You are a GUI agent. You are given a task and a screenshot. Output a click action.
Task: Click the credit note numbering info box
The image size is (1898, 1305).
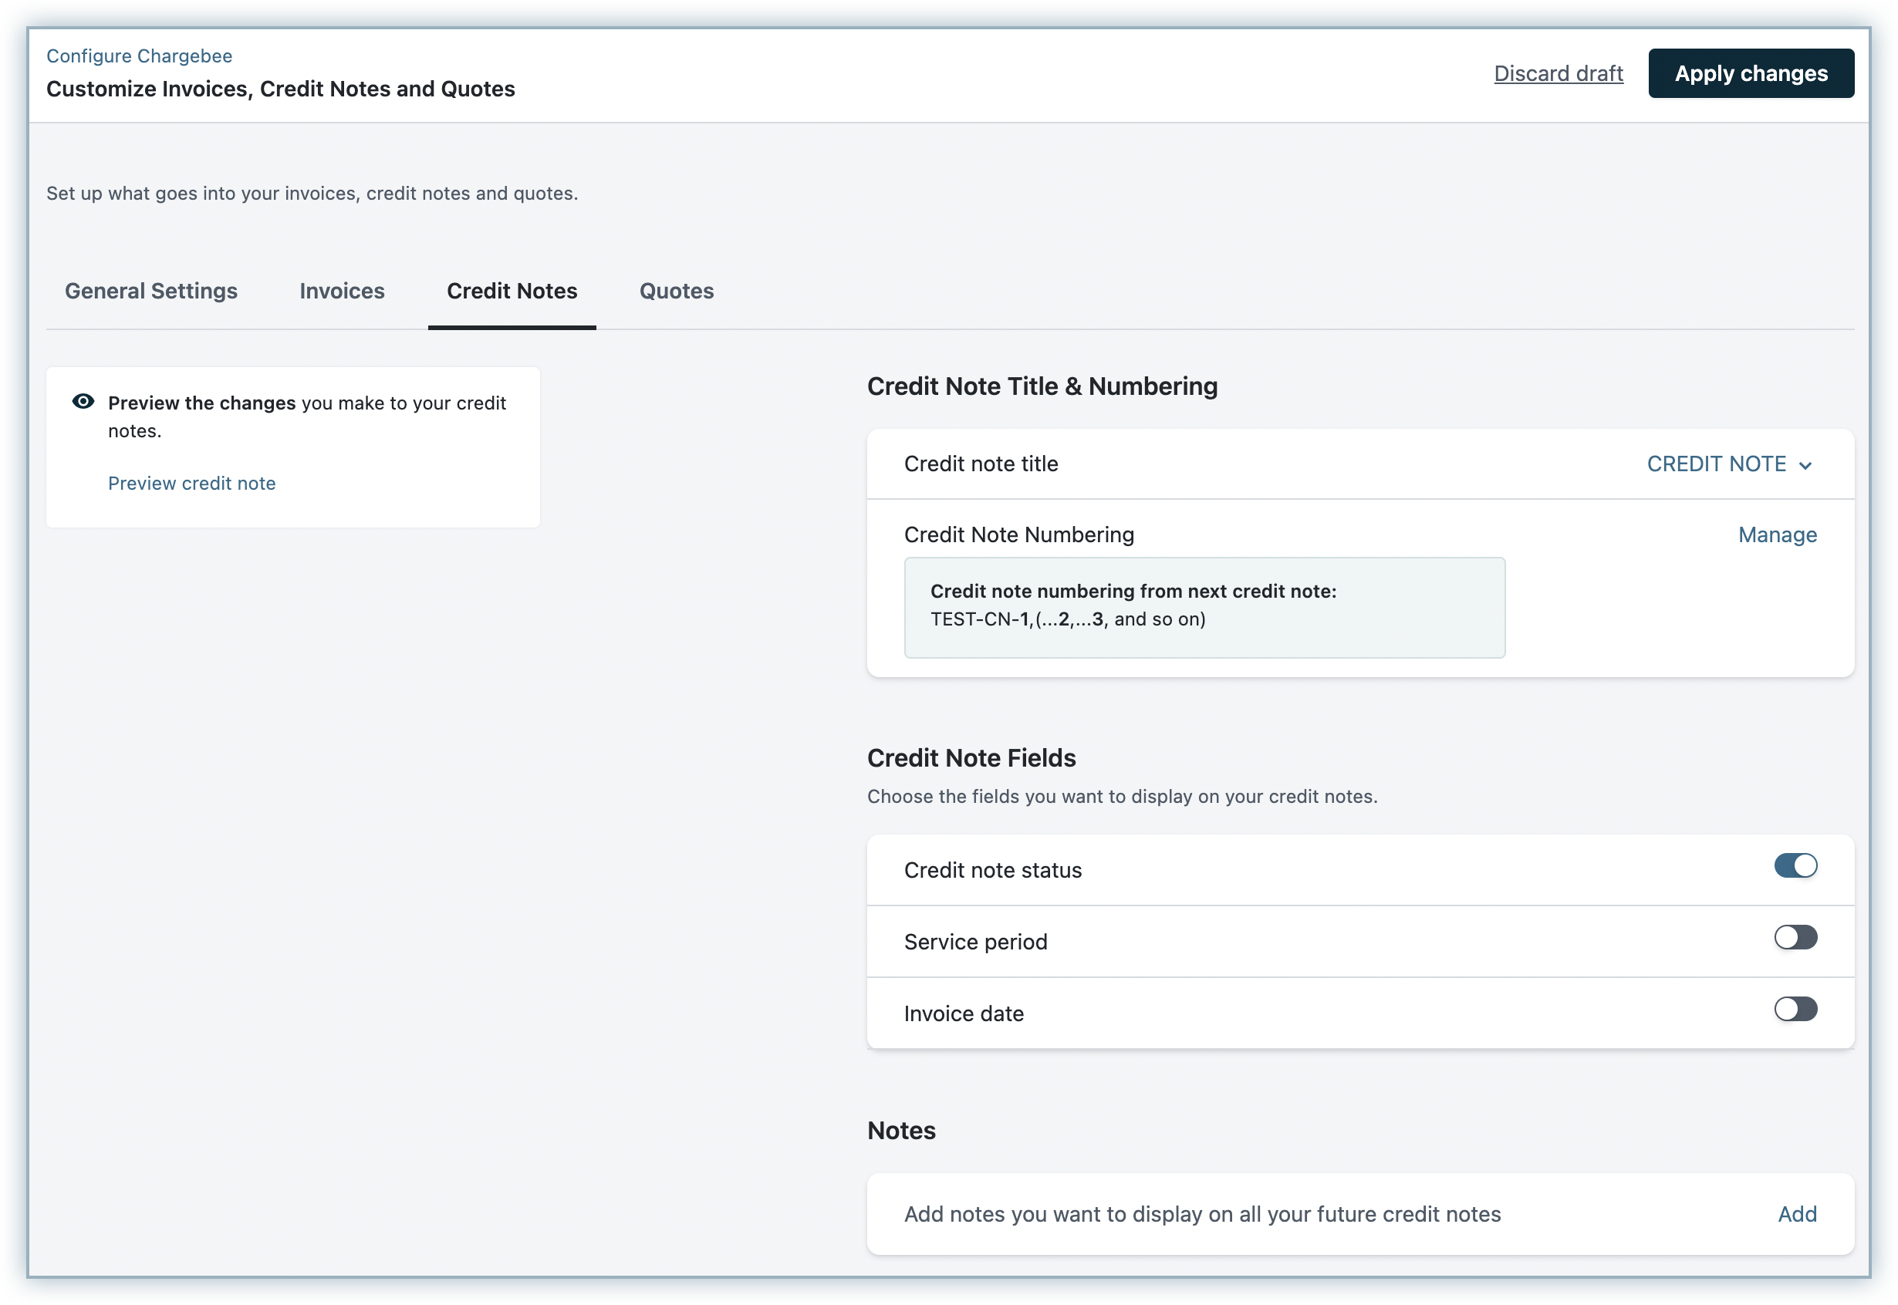point(1204,608)
